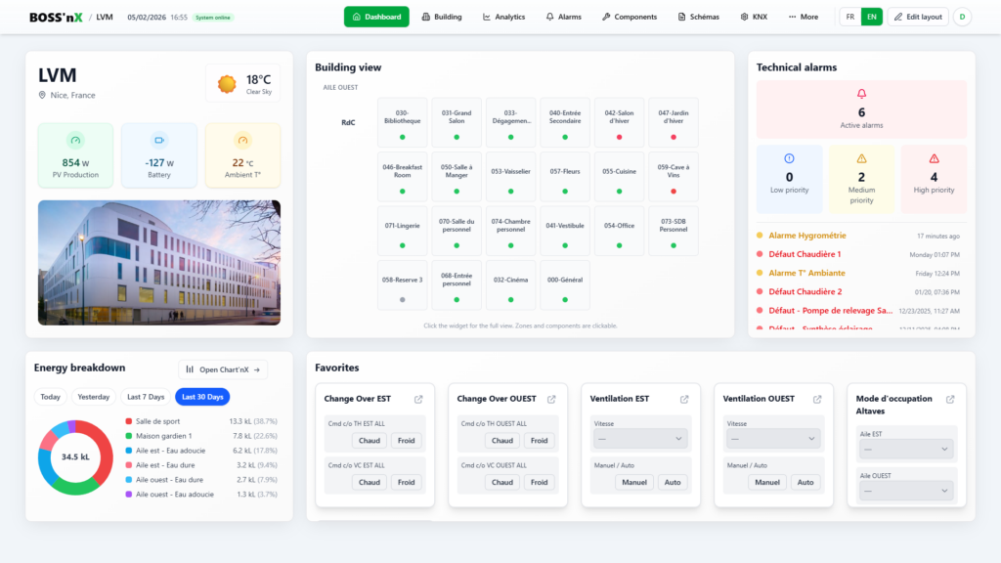Set Ventilation EST mode to Auto
This screenshot has height=563, width=1001.
(673, 482)
